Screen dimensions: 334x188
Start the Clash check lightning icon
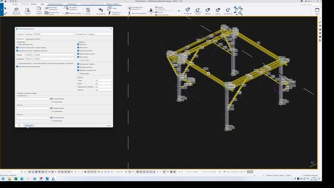[x=110, y=13]
